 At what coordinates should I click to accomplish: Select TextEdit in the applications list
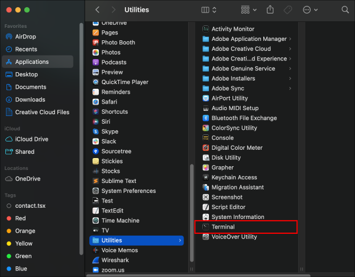(137, 211)
